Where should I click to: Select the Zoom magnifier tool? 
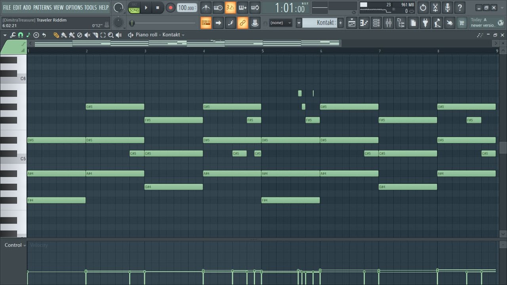[111, 35]
